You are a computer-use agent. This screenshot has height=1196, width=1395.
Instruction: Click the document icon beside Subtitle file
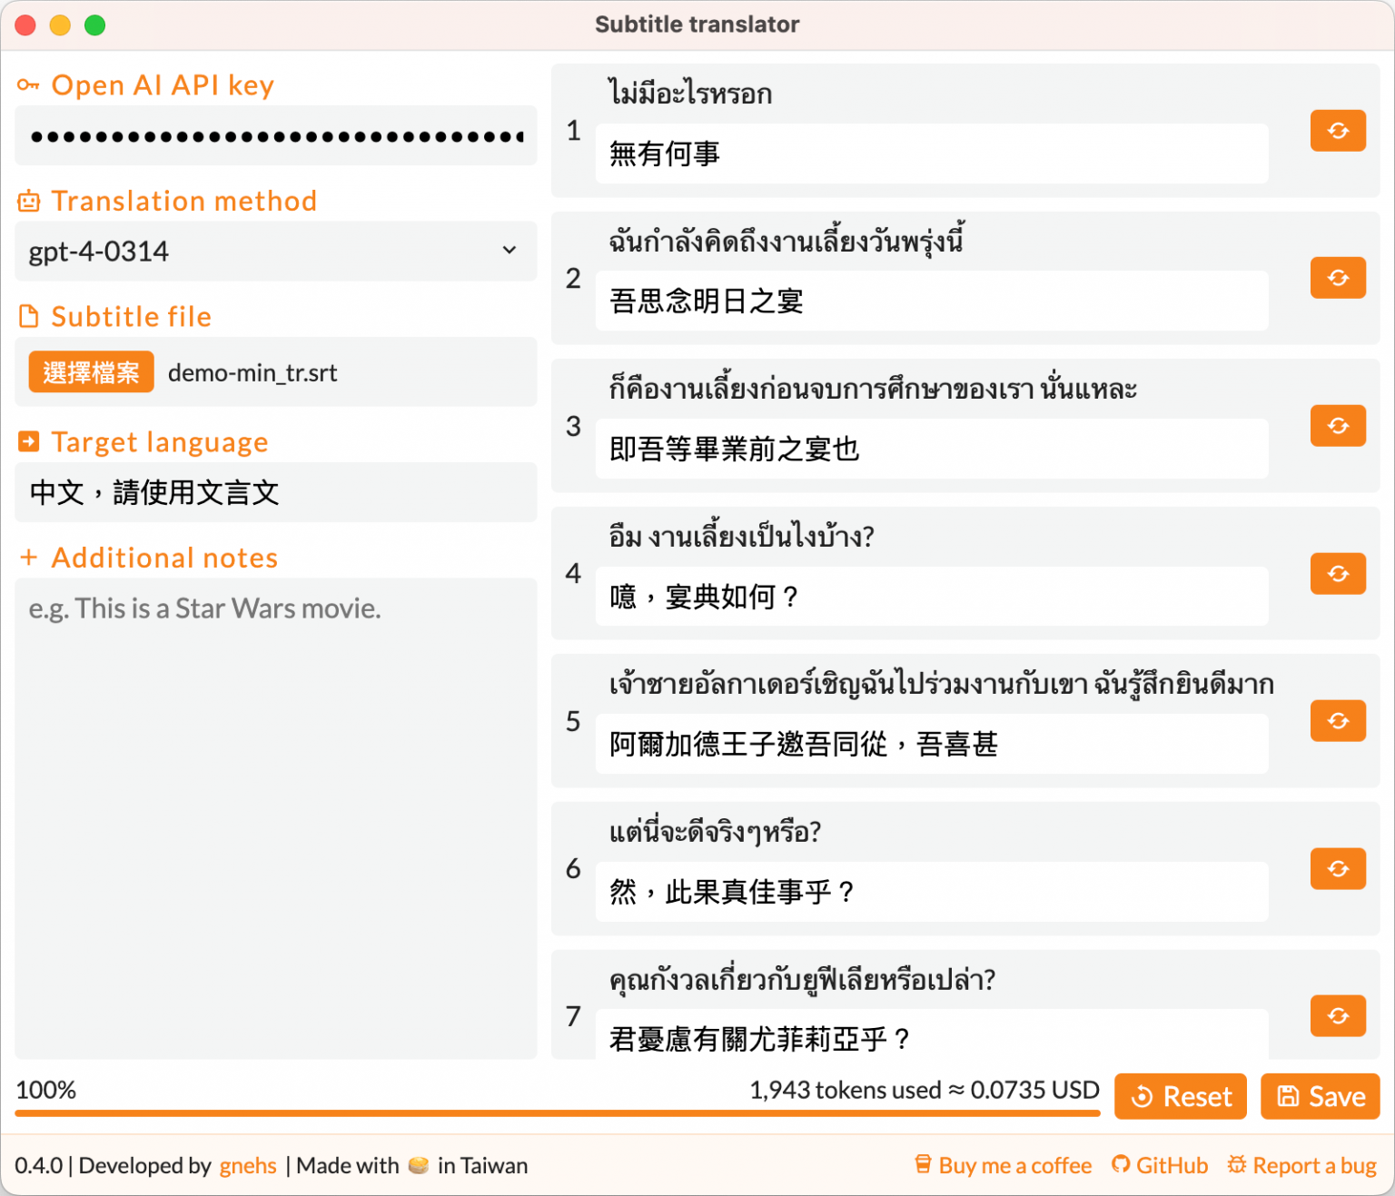(x=28, y=315)
